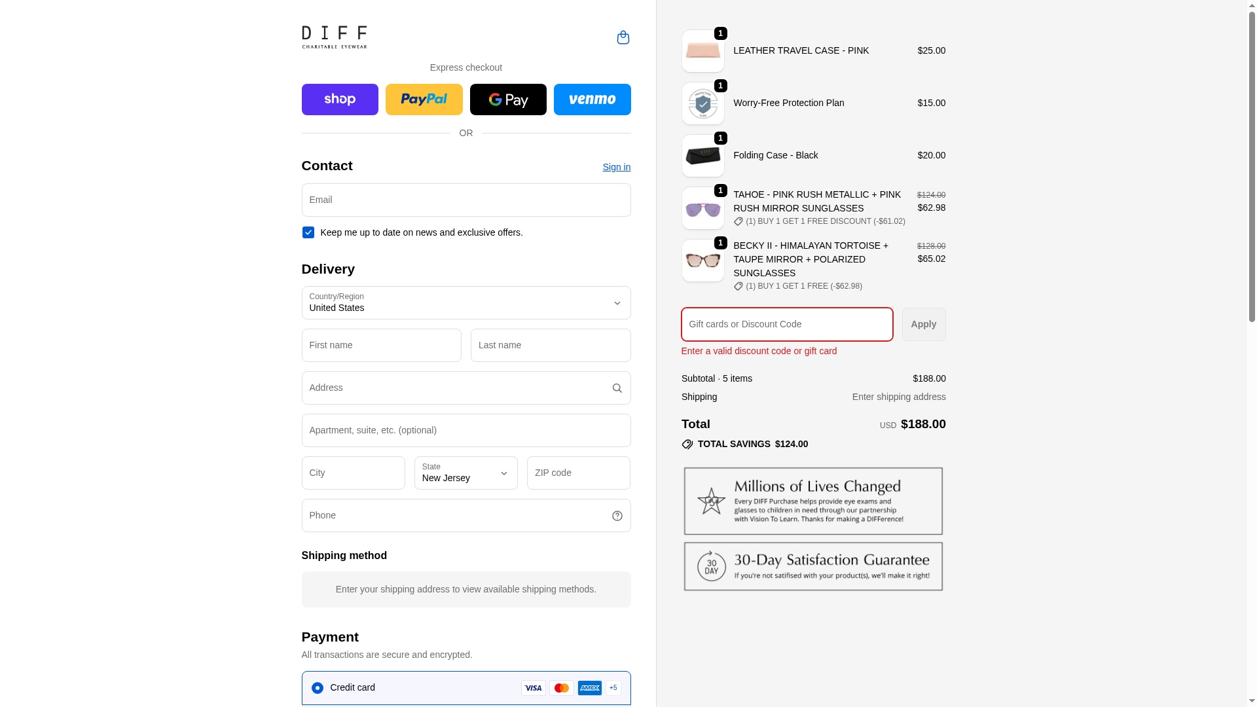Uncheck the news and exclusive offers checkbox
This screenshot has width=1257, height=707.
pos(308,232)
